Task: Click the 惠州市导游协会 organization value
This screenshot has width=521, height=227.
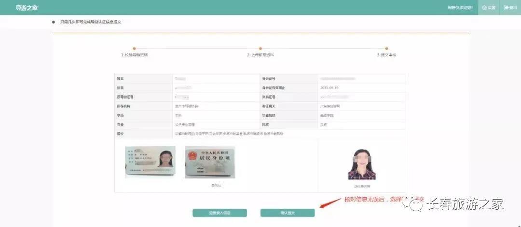Action: tap(186, 106)
